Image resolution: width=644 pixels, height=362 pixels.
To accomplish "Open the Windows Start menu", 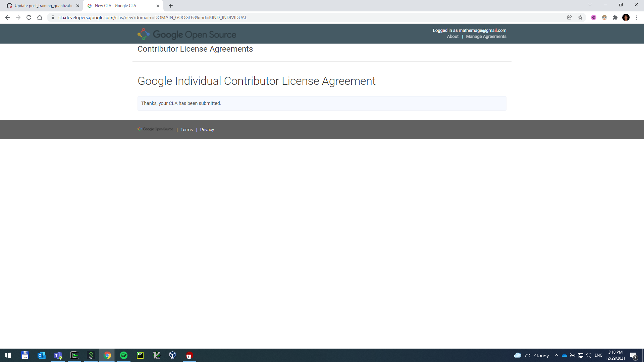I will pyautogui.click(x=8, y=355).
